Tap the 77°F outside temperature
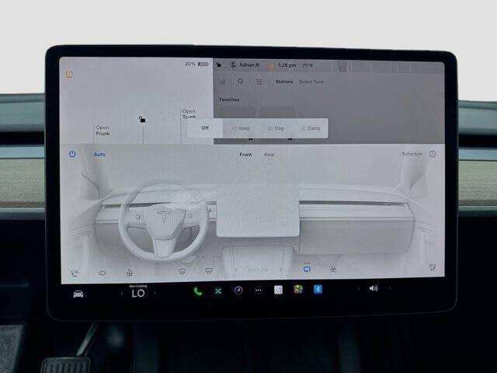The height and width of the screenshot is (373, 497). 308,65
